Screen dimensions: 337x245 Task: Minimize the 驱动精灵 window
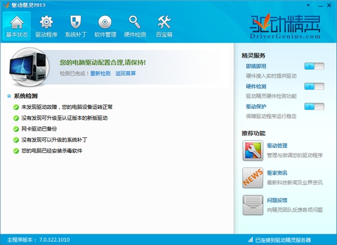(321, 6)
